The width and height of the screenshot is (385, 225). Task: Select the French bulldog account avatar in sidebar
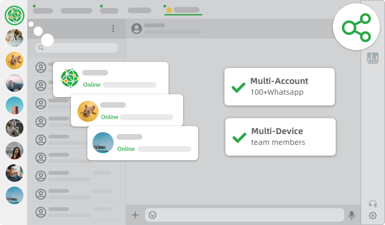coord(15,60)
